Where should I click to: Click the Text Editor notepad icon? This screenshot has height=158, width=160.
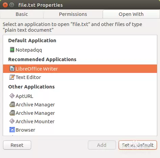coord(12,77)
